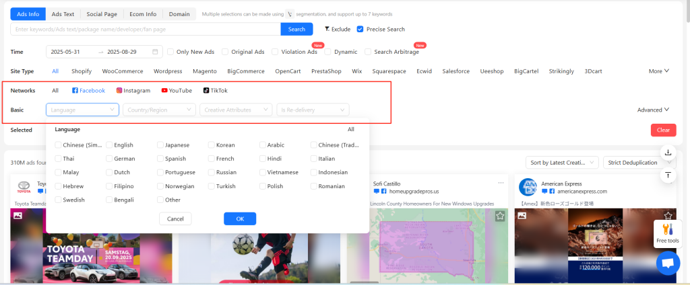Click the blue Search button
The height and width of the screenshot is (285, 690).
296,29
